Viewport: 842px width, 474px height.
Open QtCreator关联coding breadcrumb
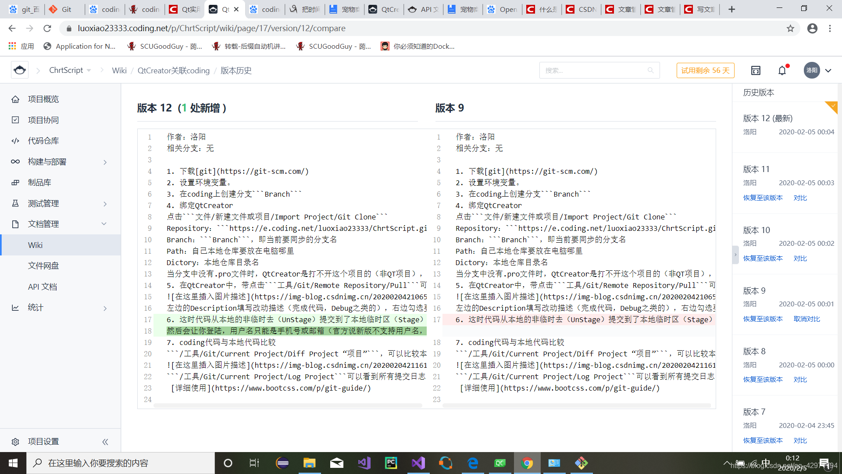(x=173, y=70)
